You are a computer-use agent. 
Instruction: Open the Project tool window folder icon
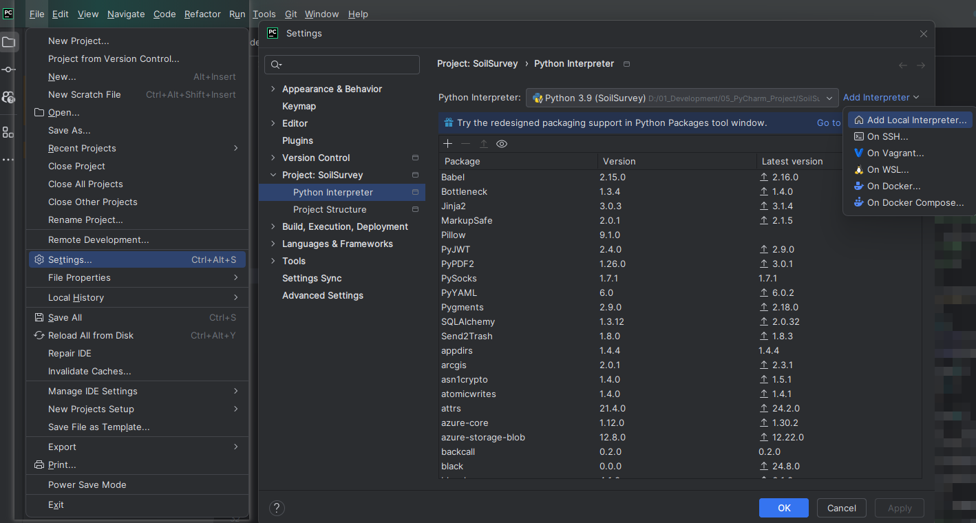coord(8,42)
